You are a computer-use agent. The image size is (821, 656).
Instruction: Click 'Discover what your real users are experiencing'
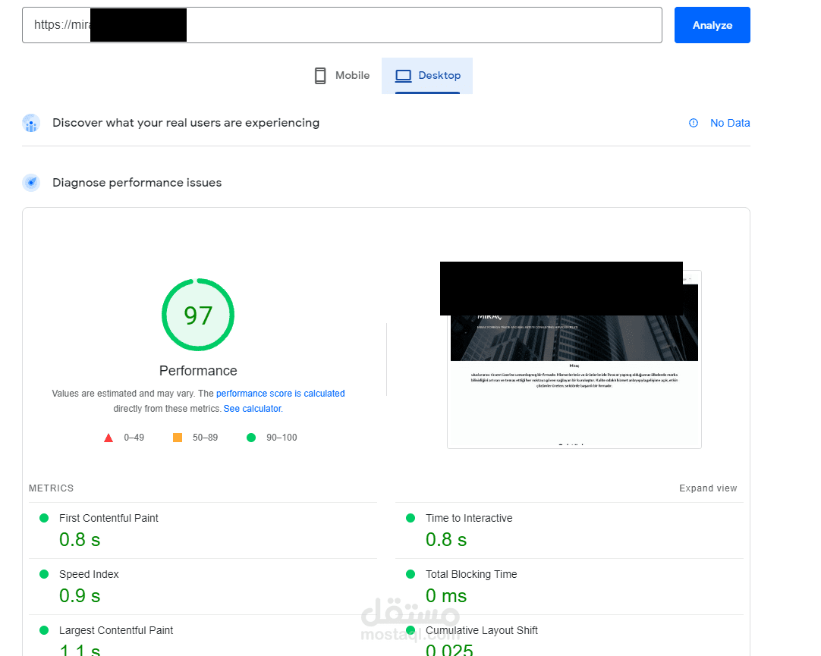point(186,123)
